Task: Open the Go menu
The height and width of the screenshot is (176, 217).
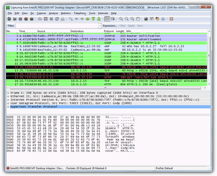Action: click(x=32, y=13)
